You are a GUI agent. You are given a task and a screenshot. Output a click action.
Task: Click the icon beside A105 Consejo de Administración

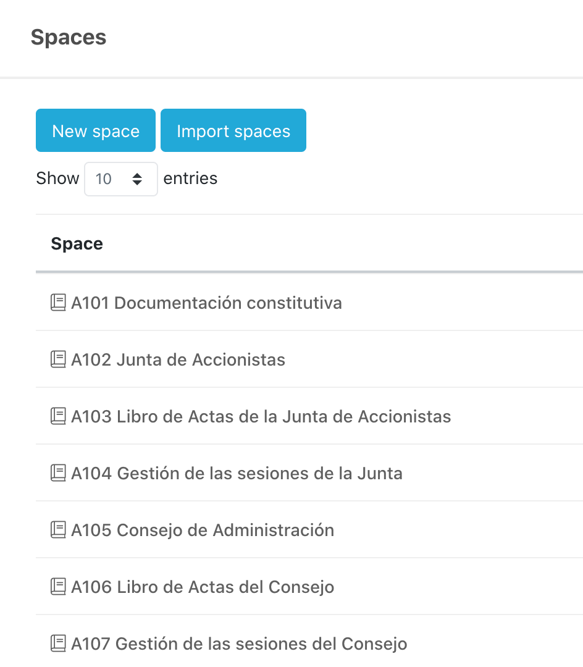click(x=57, y=530)
